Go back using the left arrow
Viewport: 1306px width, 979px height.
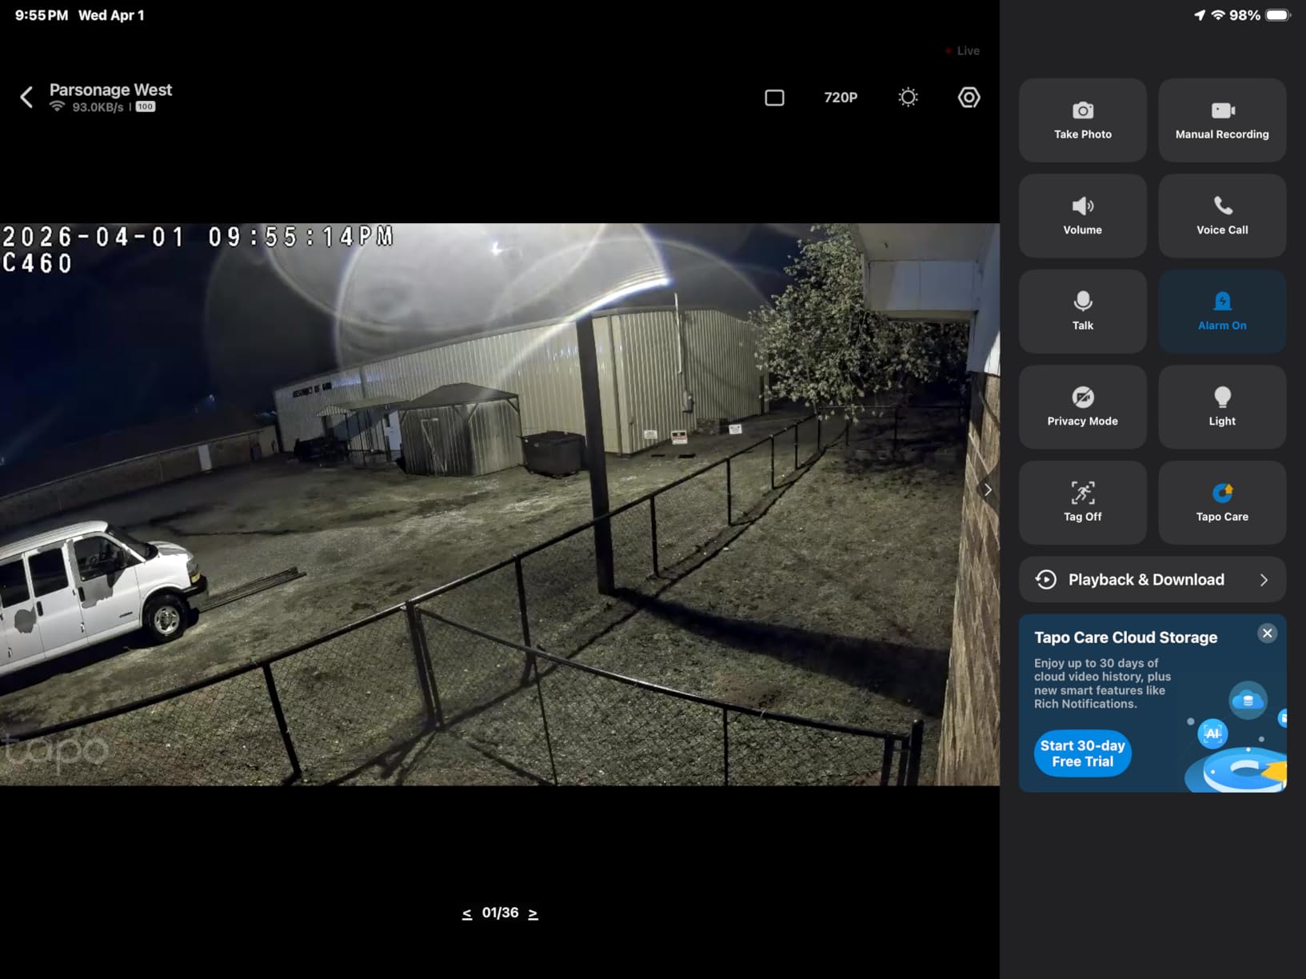pyautogui.click(x=26, y=98)
